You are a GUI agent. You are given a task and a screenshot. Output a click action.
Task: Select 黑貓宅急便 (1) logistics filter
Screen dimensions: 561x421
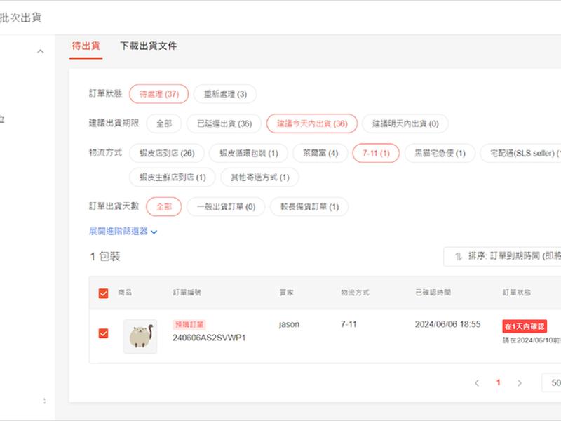click(440, 153)
